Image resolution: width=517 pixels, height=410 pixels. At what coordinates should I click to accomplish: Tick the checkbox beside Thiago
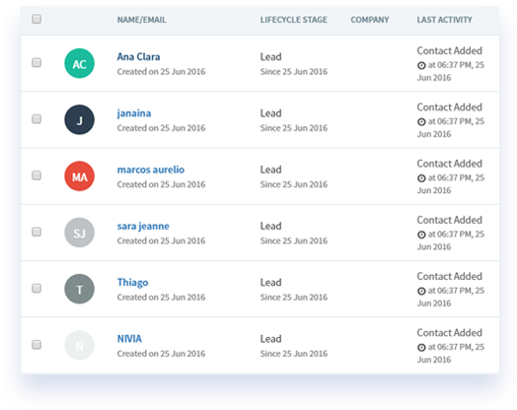[x=37, y=288]
